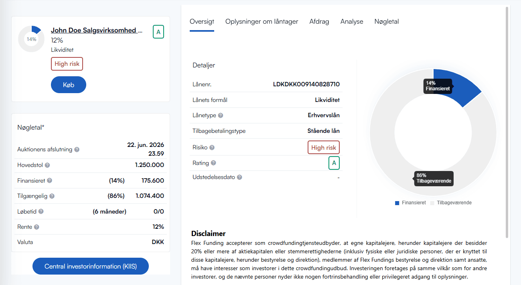
Task: Toggle Tilbageværende legend entry under chart
Action: pyautogui.click(x=451, y=203)
